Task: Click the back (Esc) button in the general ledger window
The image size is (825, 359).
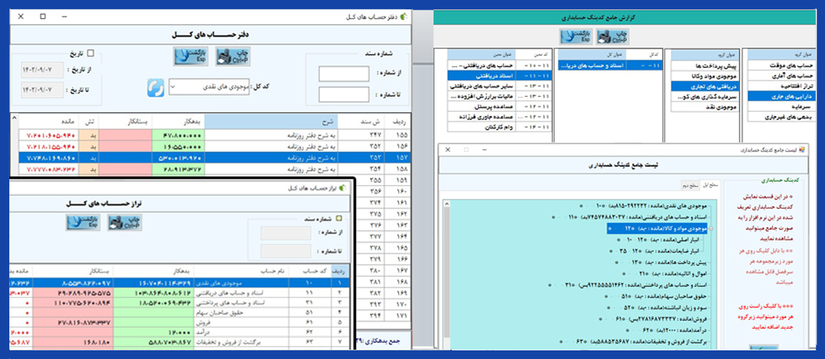Action: [x=192, y=57]
